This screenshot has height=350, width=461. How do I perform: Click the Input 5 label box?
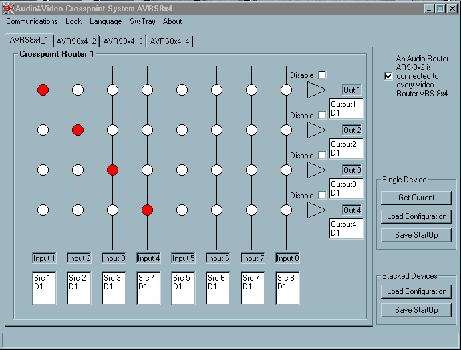pos(183,258)
